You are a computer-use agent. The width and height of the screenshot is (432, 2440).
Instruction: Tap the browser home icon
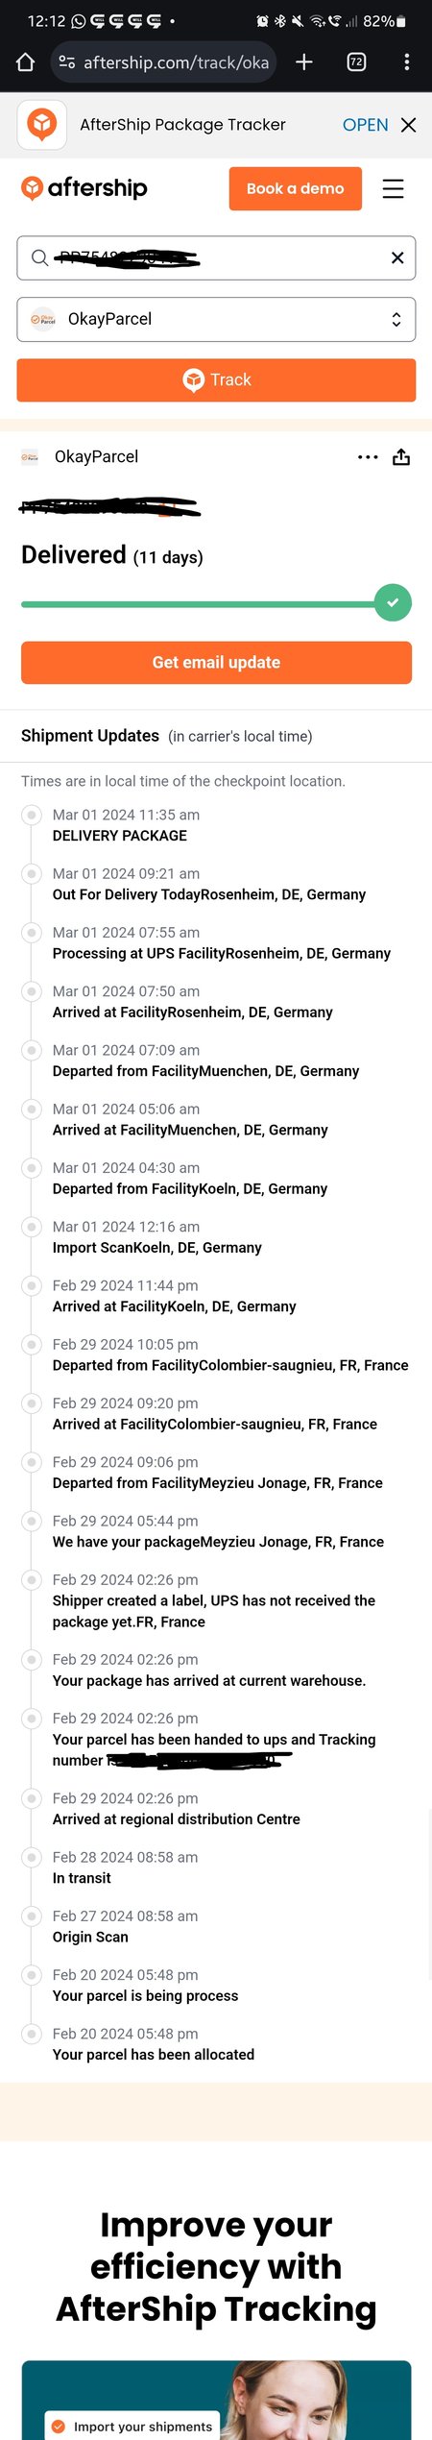click(26, 62)
